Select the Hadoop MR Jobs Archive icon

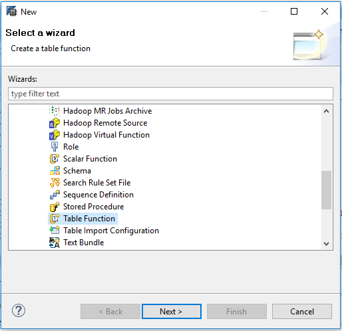click(55, 111)
